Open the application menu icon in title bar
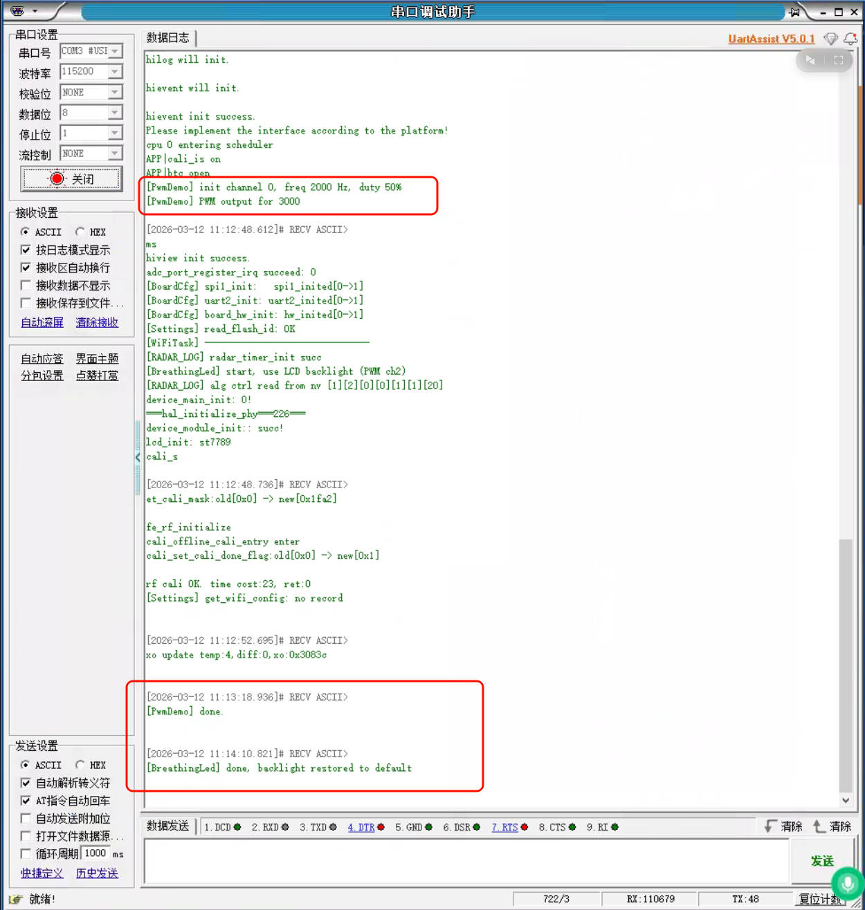This screenshot has width=865, height=910. 18,11
